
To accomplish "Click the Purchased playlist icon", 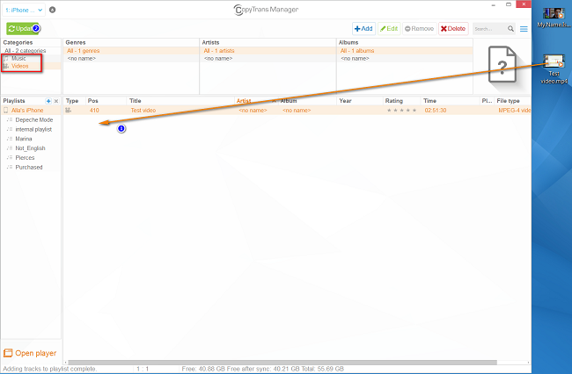I will point(10,167).
